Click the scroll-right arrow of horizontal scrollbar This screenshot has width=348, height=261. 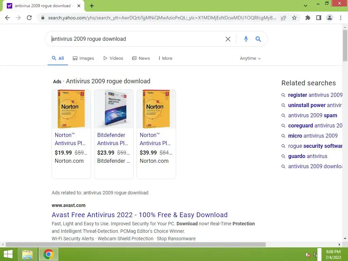coord(340,245)
